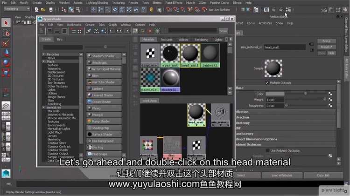Screen dimensions: 350x196
Task: Click the Load Attributes button
Action: (x=282, y=176)
